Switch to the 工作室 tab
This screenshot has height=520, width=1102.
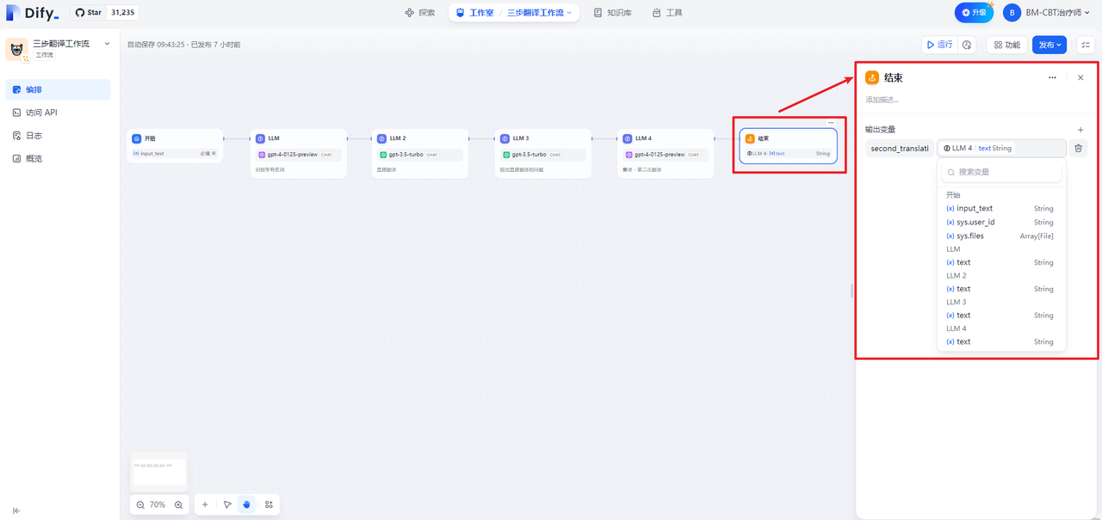[475, 13]
